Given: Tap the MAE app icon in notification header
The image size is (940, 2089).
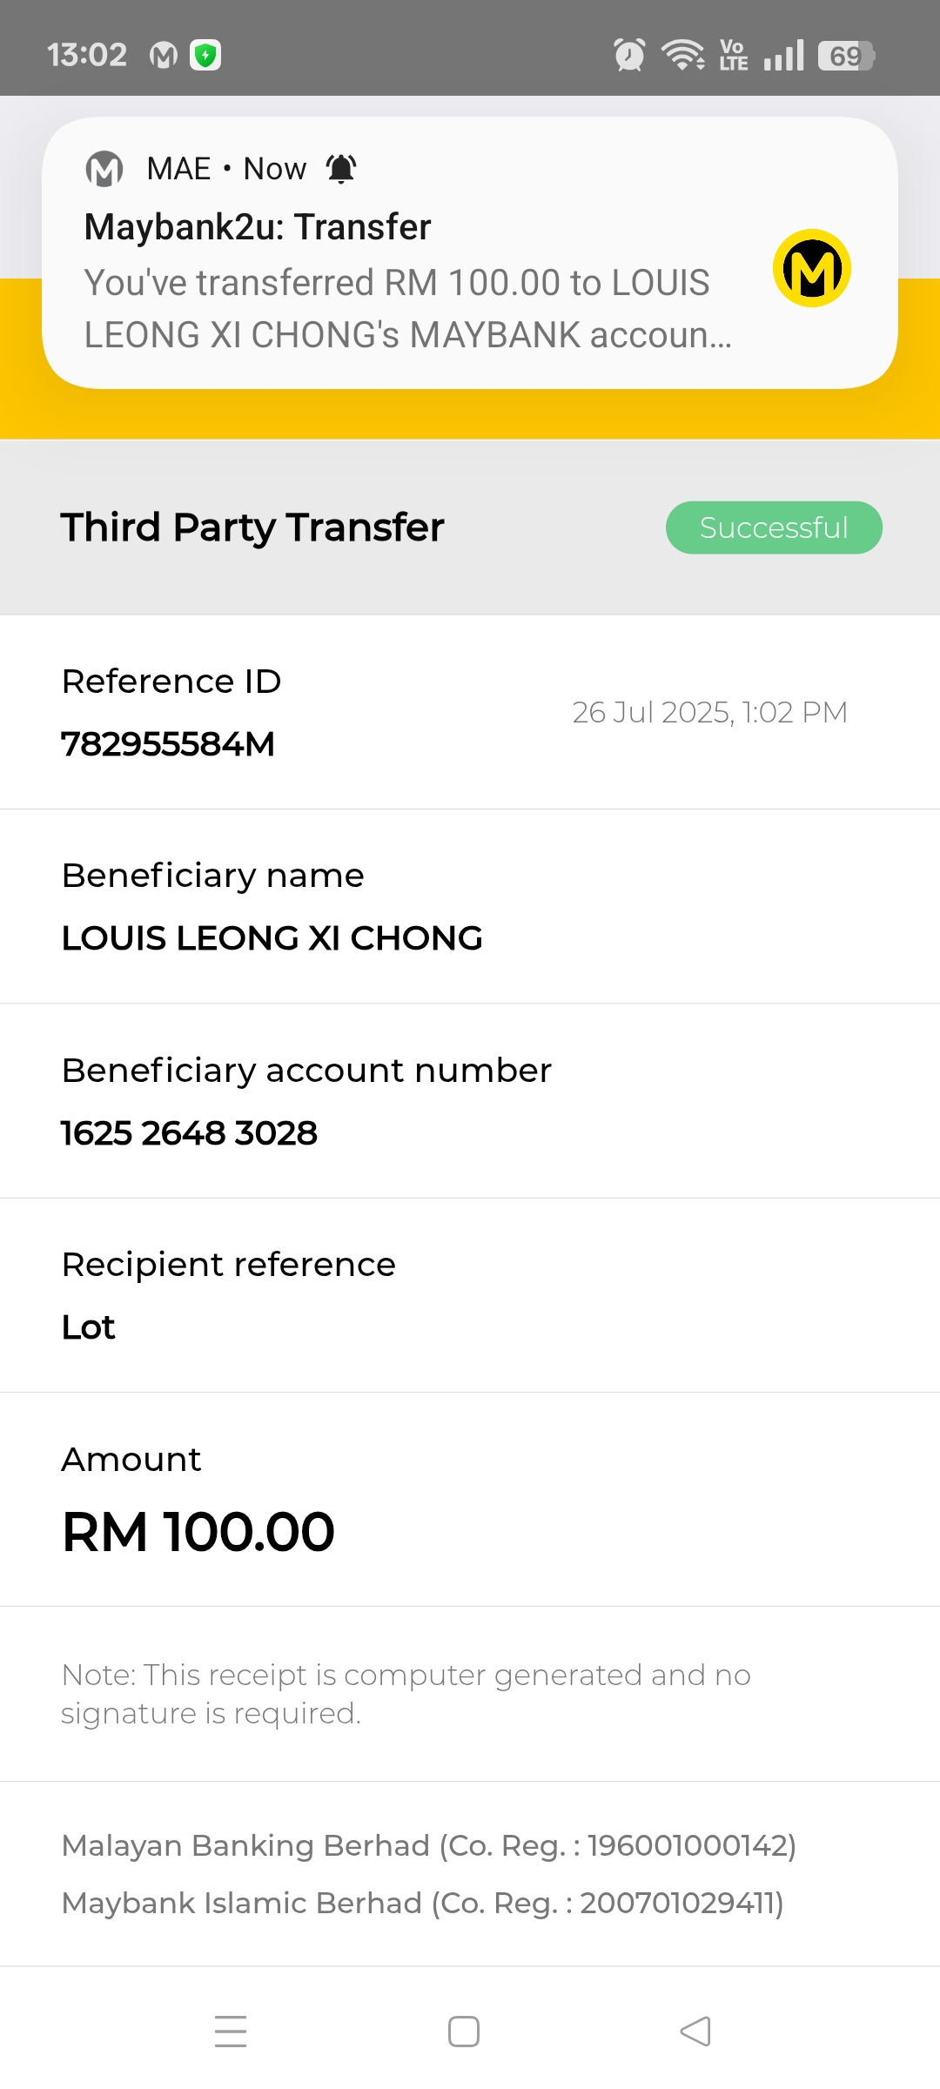Looking at the screenshot, I should pos(104,169).
